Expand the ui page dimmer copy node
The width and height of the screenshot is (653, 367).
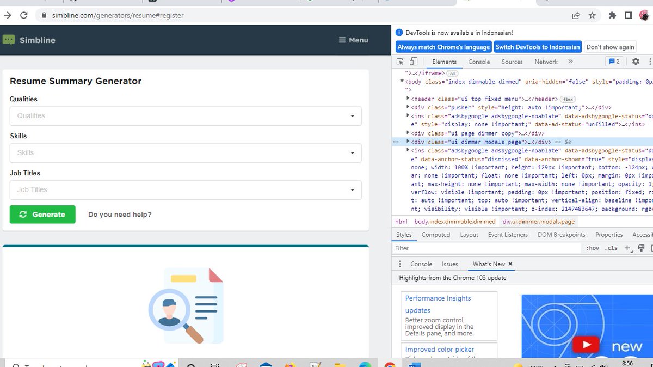(x=408, y=133)
